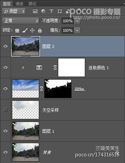Viewport: 125px width, 163px height.
Task: Toggle mask link on 选取颜色 1
Action: (x=55, y=67)
